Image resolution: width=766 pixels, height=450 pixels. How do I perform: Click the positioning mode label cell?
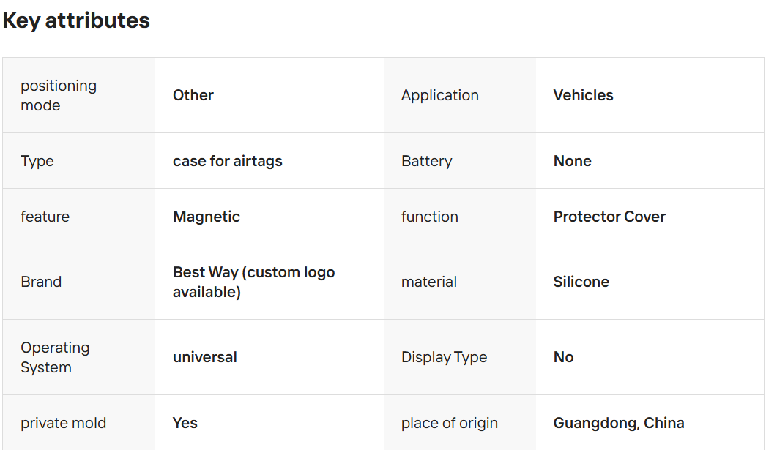click(x=59, y=95)
